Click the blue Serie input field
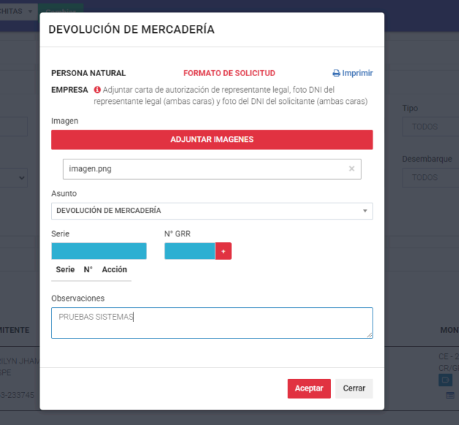 coord(99,251)
